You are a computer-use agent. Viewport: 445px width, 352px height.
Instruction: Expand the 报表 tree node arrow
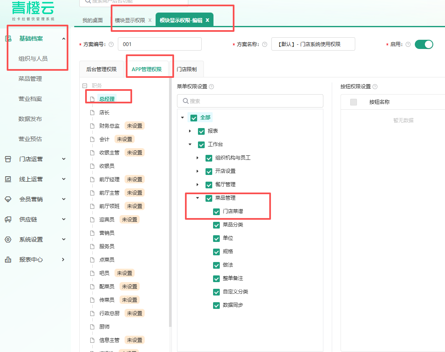[x=190, y=131]
